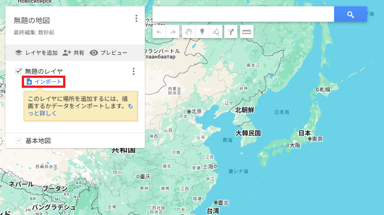The height and width of the screenshot is (215, 384).
Task: Open the map options three-dot menu
Action: [x=136, y=18]
